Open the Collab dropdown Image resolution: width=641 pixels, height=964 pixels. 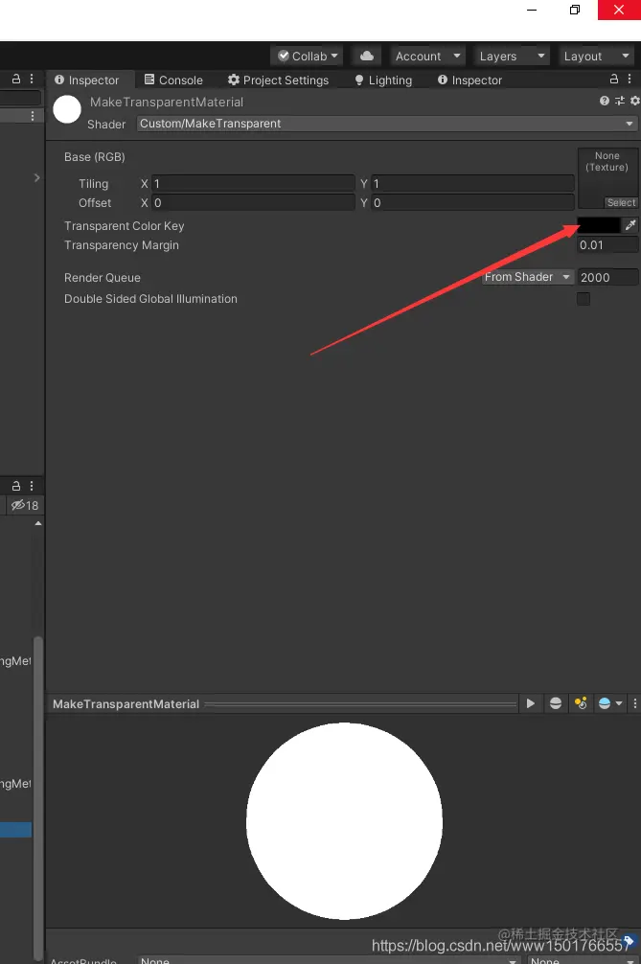coord(308,56)
